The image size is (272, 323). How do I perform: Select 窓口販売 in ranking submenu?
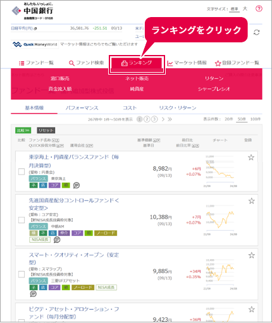(x=60, y=78)
